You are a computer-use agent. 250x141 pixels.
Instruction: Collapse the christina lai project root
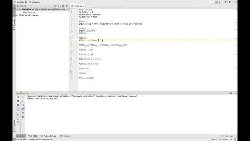pyautogui.click(x=17, y=9)
